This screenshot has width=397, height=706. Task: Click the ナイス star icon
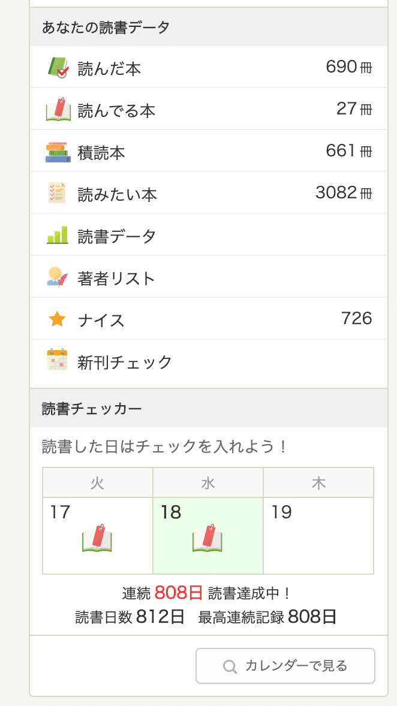pos(57,319)
